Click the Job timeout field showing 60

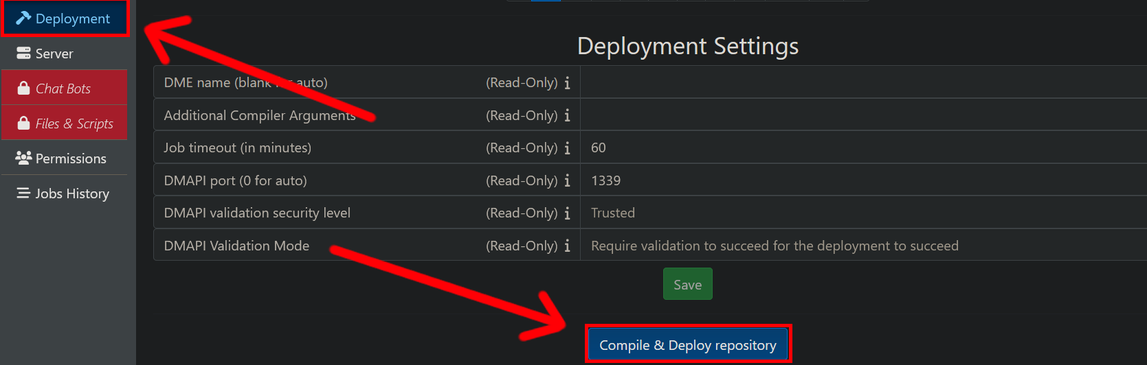[x=862, y=148]
